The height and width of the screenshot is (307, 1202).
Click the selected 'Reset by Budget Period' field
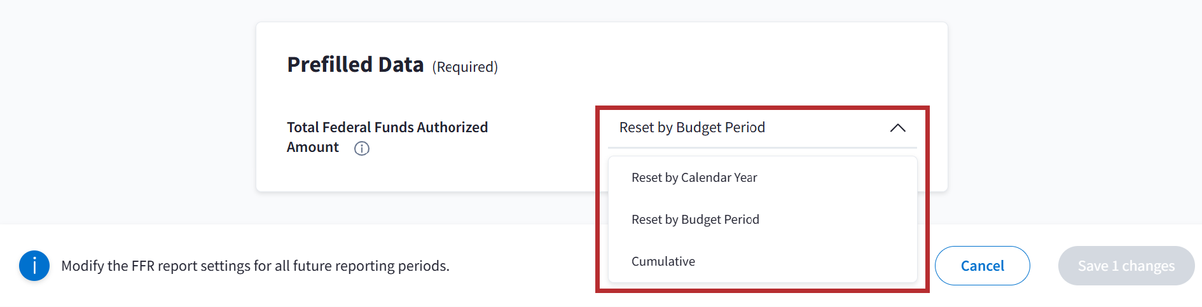[x=692, y=128]
